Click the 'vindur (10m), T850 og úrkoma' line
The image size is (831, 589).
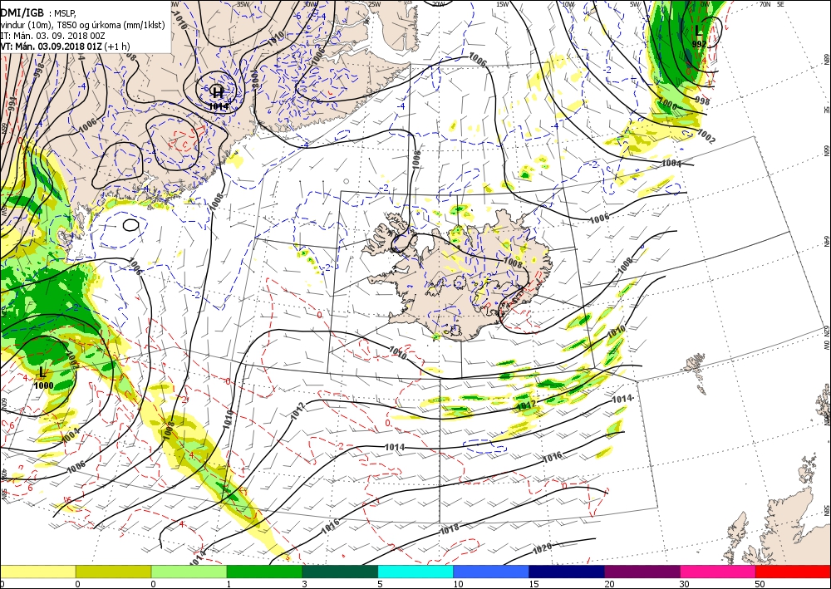tap(82, 24)
